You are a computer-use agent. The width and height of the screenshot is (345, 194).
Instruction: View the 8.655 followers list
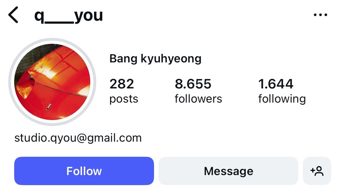click(x=198, y=91)
